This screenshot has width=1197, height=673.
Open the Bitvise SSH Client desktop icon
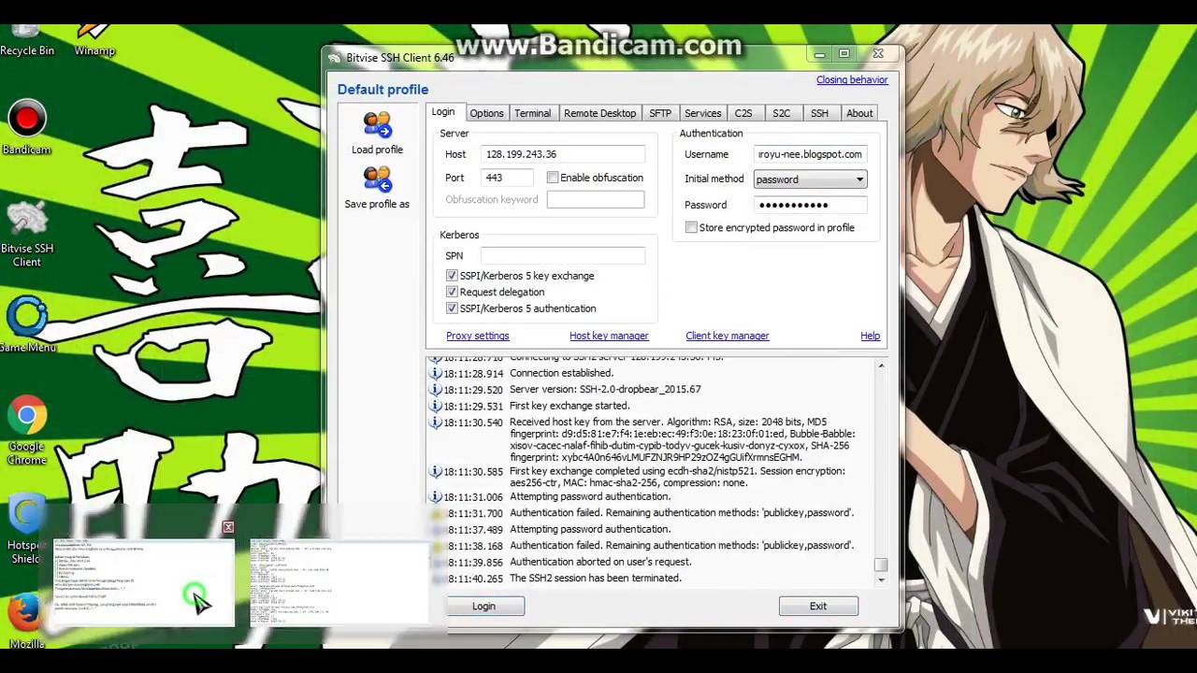pos(27,234)
